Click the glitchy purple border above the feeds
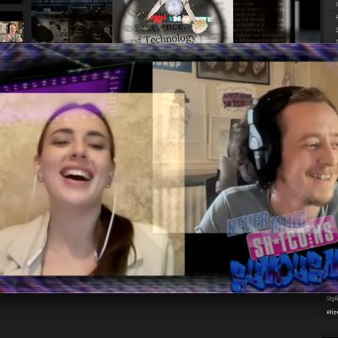 tap(169, 52)
